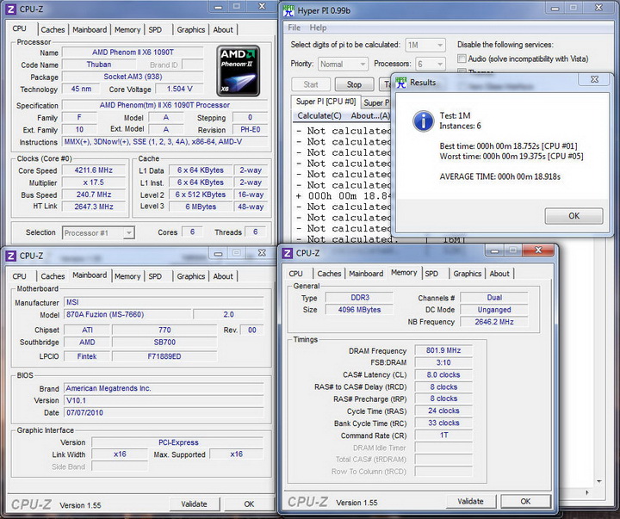
Task: Click Validate in the memory CPU-Z window
Action: (x=470, y=501)
